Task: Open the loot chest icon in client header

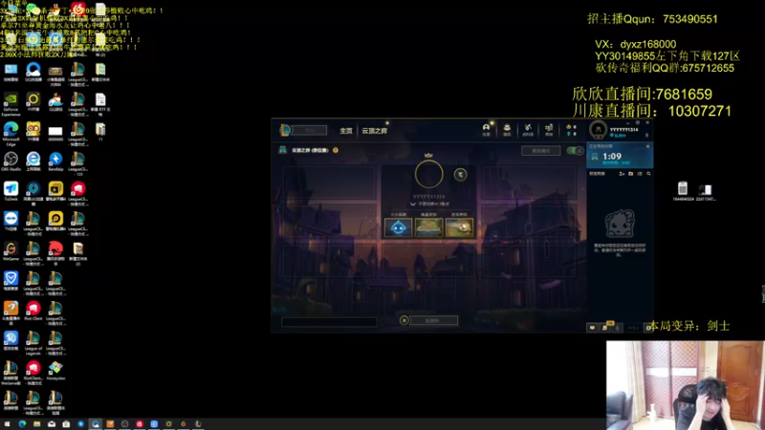Action: tap(507, 129)
